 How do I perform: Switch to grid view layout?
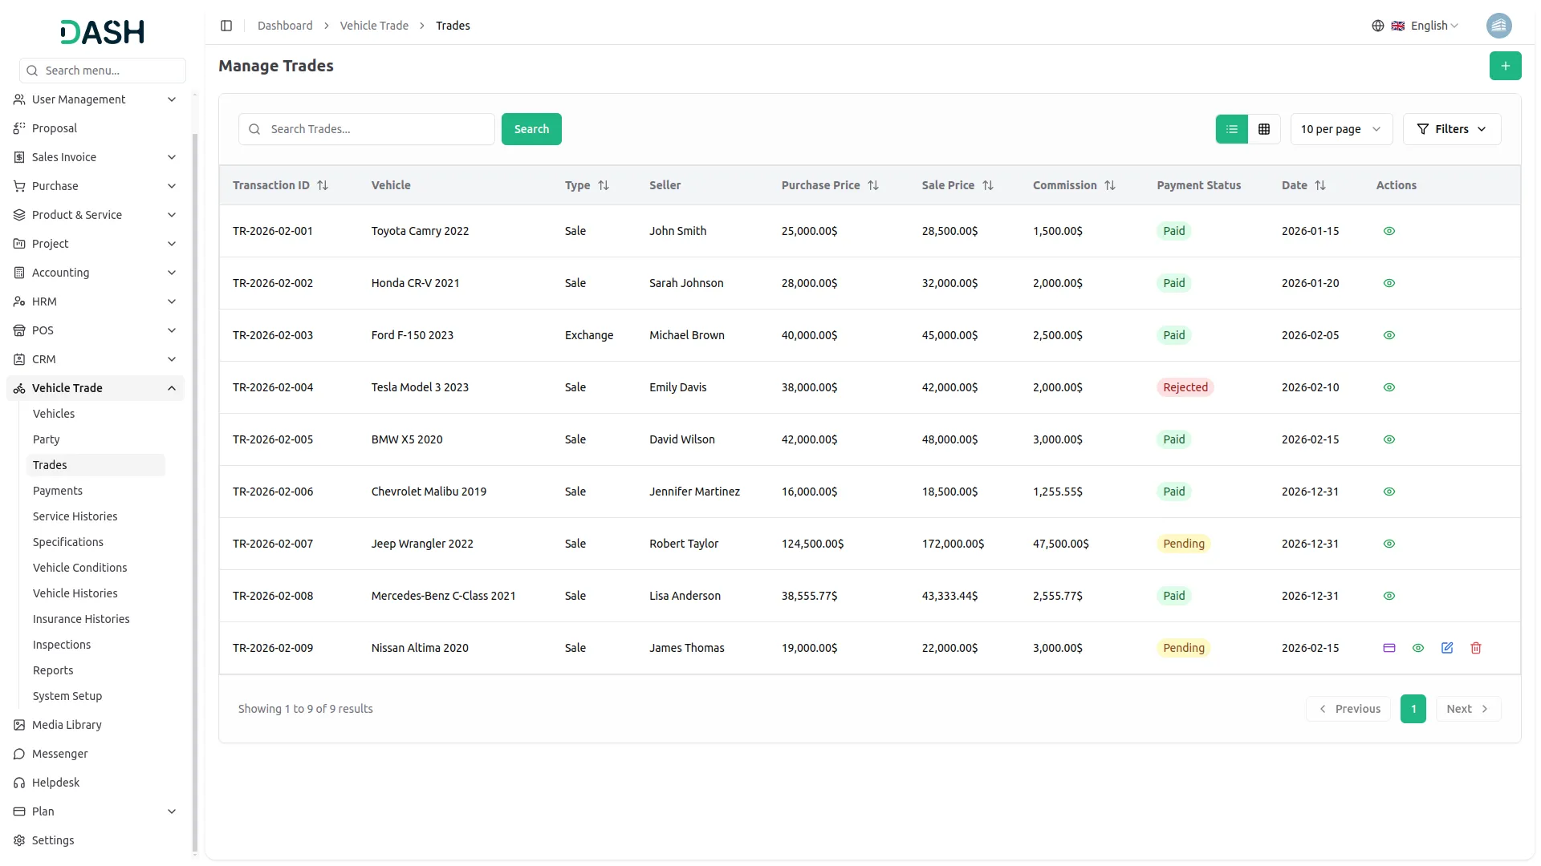tap(1263, 129)
